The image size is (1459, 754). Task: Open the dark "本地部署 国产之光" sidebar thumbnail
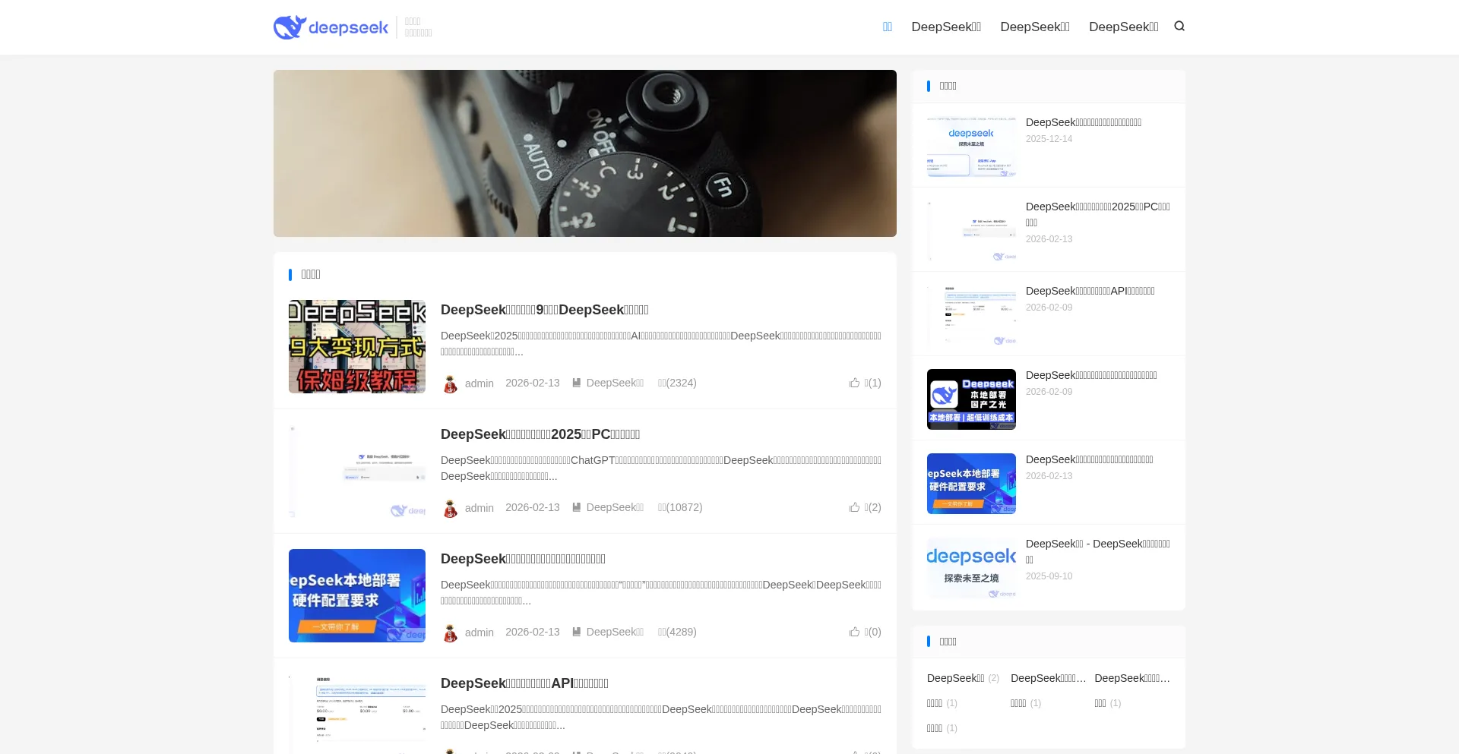point(971,399)
